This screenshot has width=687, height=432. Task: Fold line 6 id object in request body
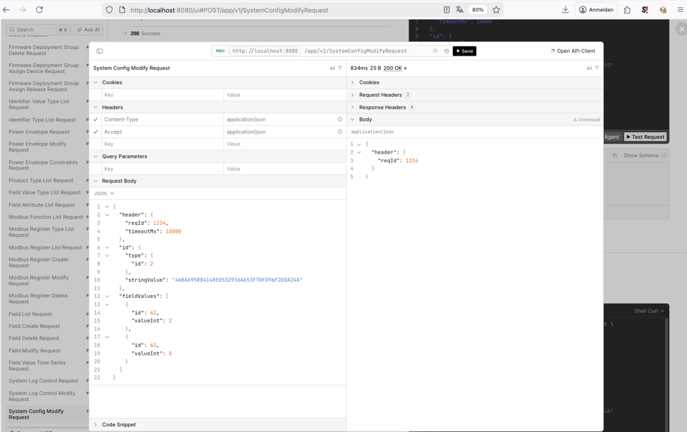click(x=107, y=248)
